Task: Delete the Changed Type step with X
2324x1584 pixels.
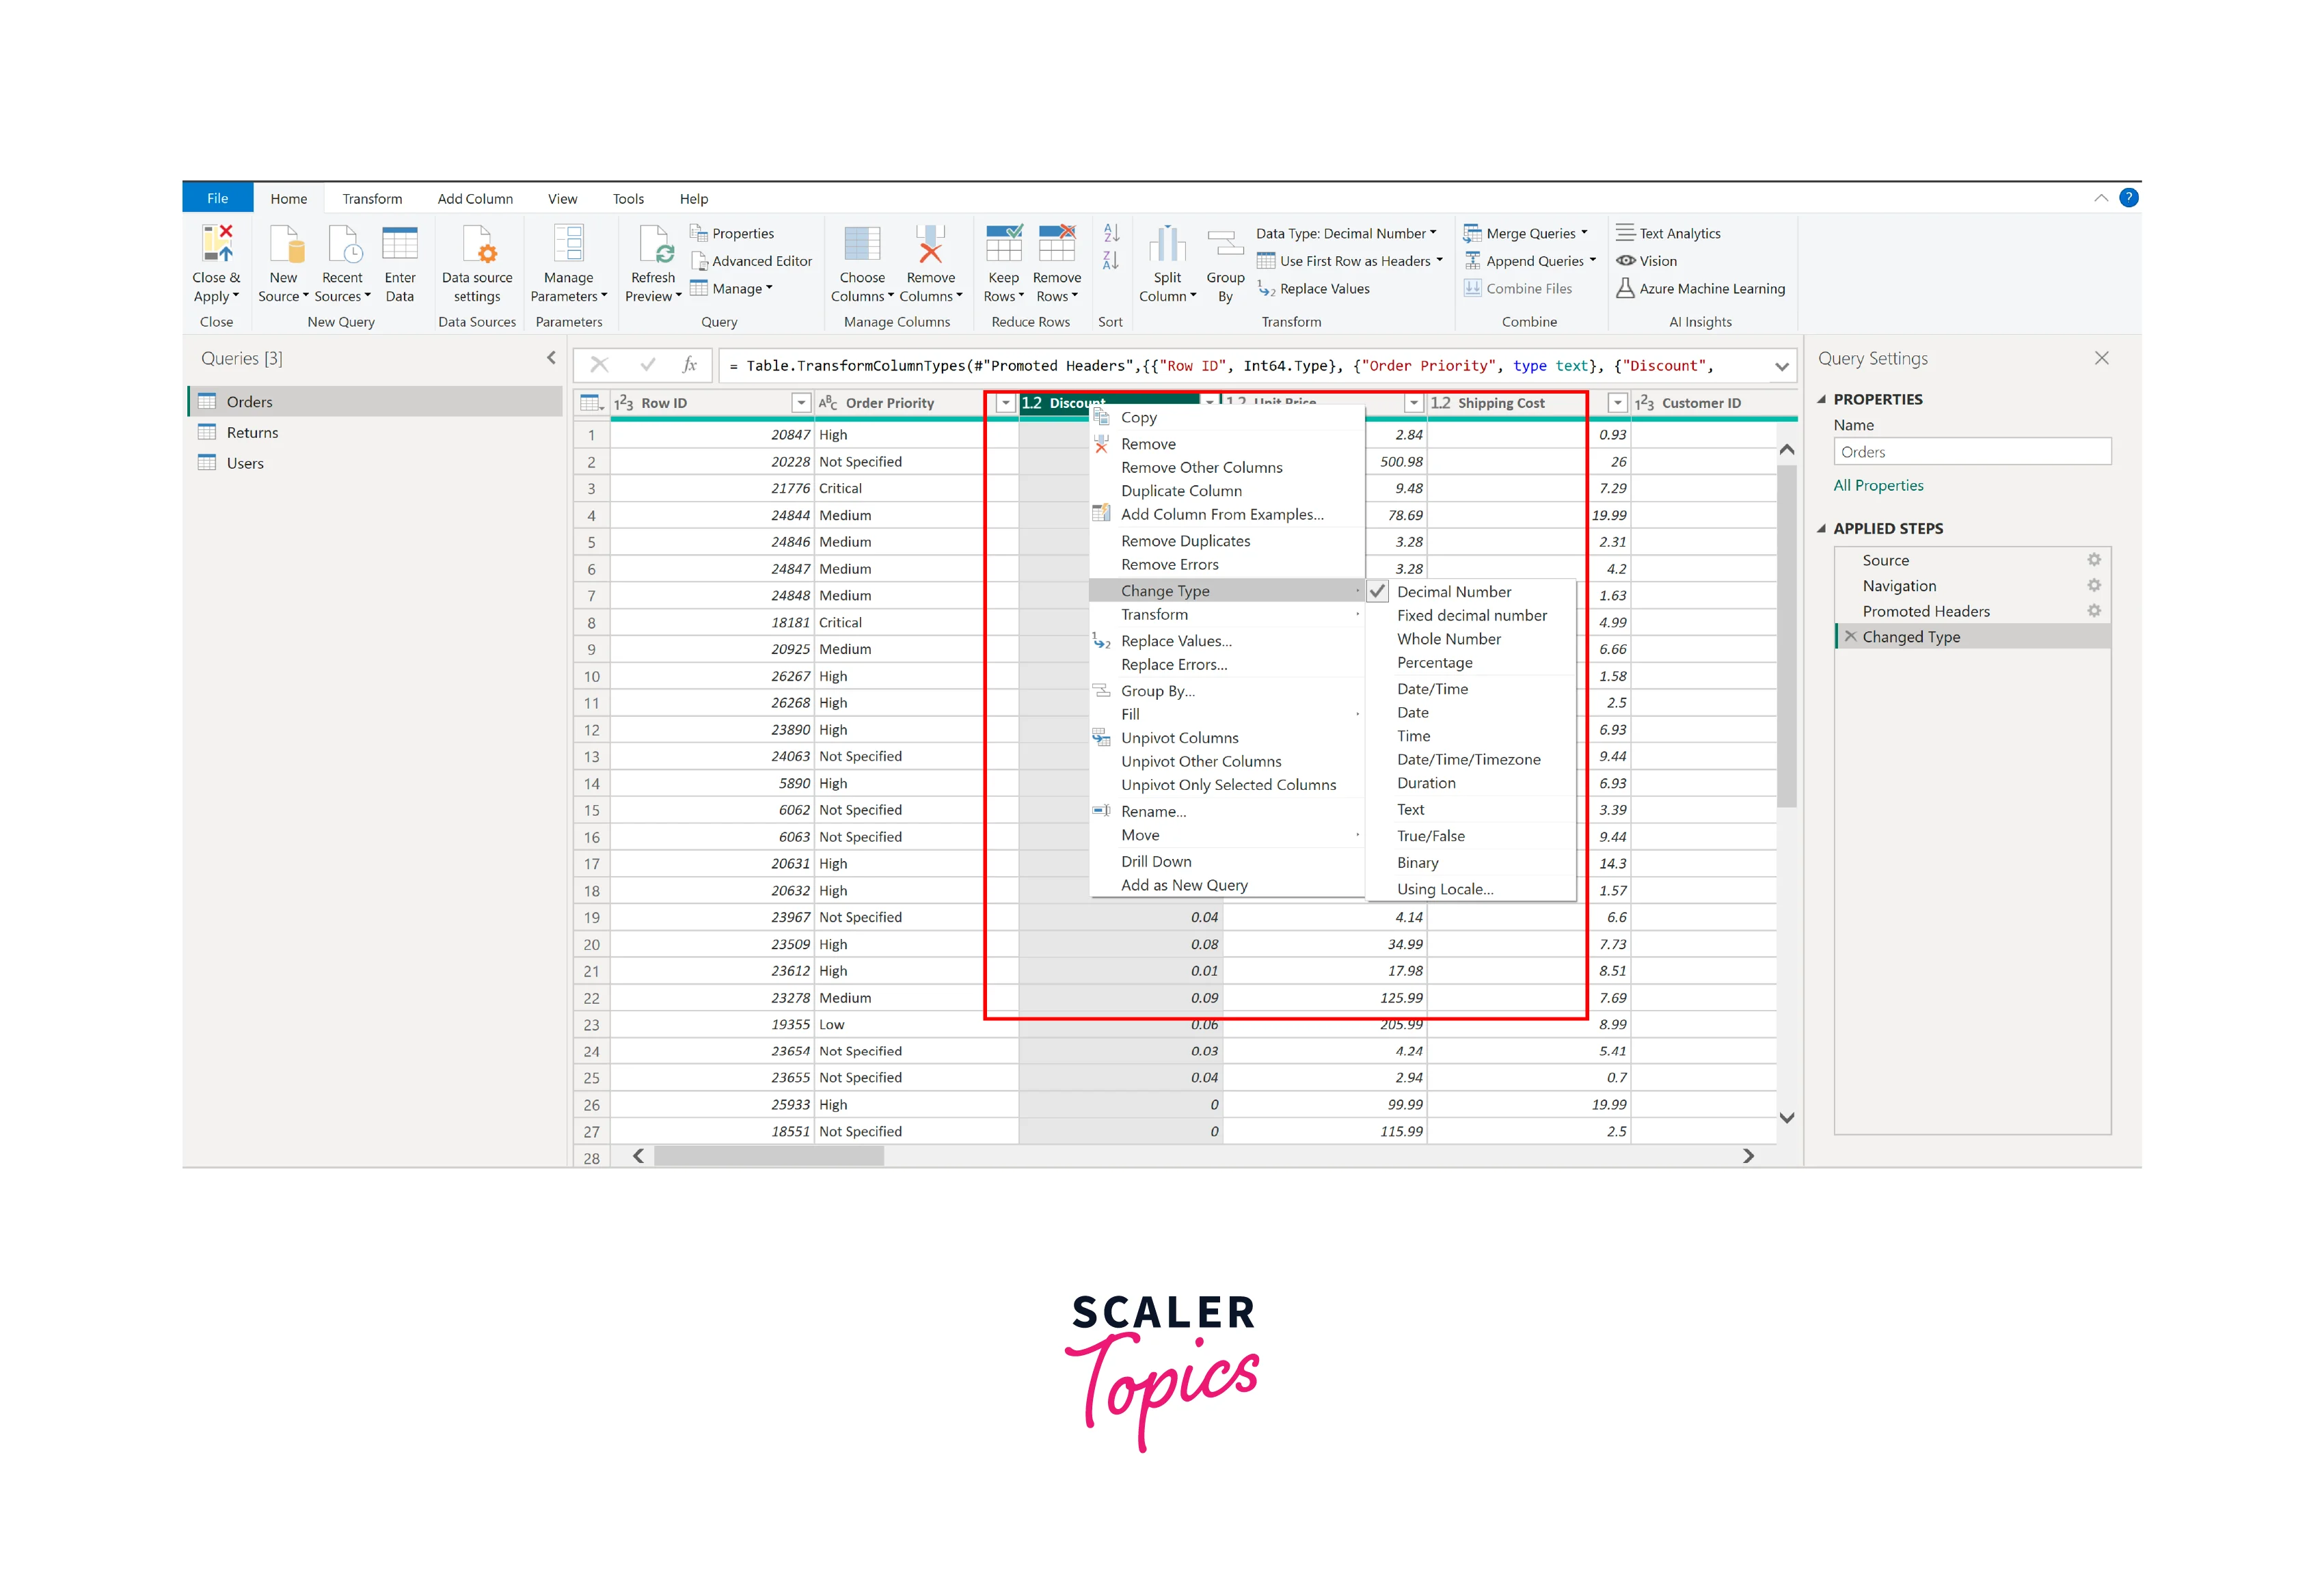Action: click(x=1850, y=637)
